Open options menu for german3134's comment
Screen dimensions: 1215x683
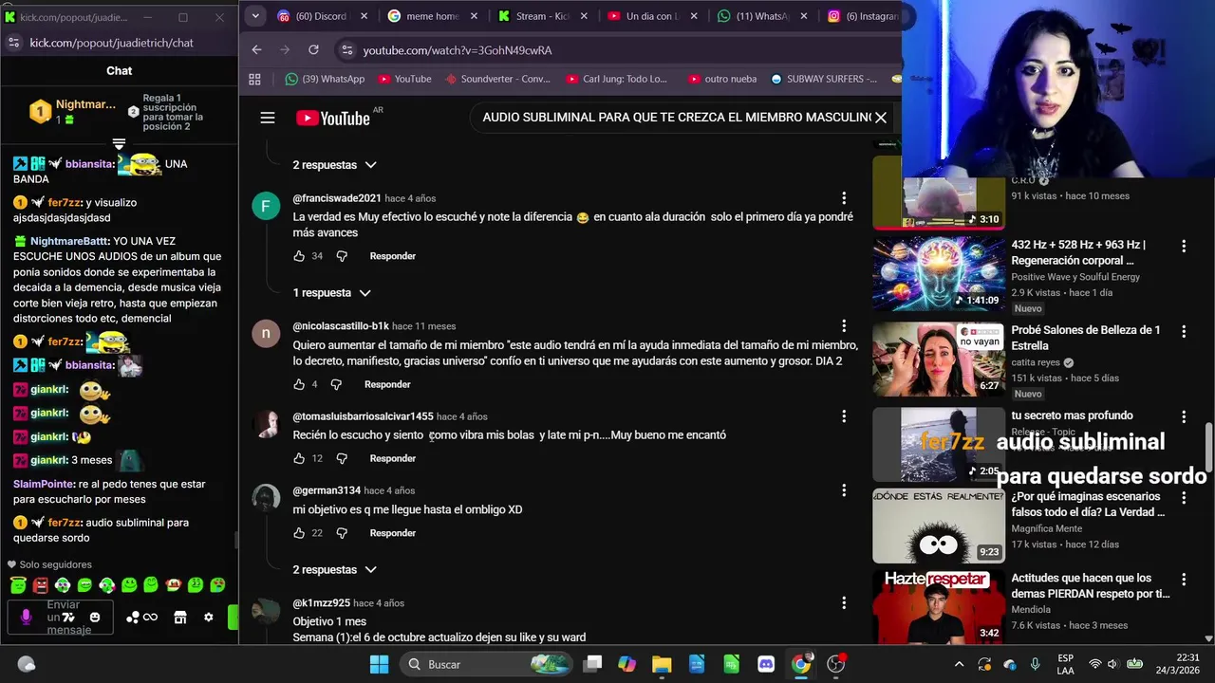[x=844, y=490]
